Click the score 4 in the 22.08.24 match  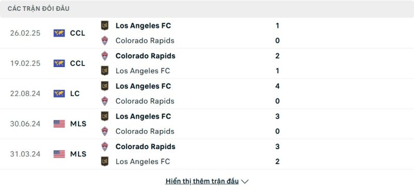pyautogui.click(x=277, y=86)
